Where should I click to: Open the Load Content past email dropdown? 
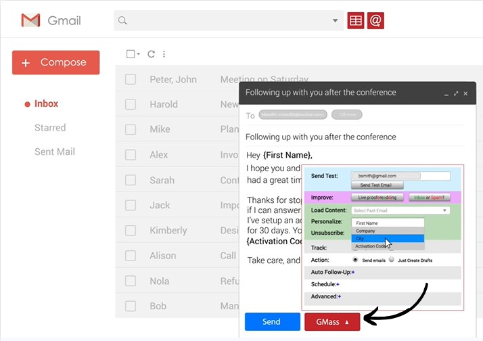pyautogui.click(x=400, y=210)
